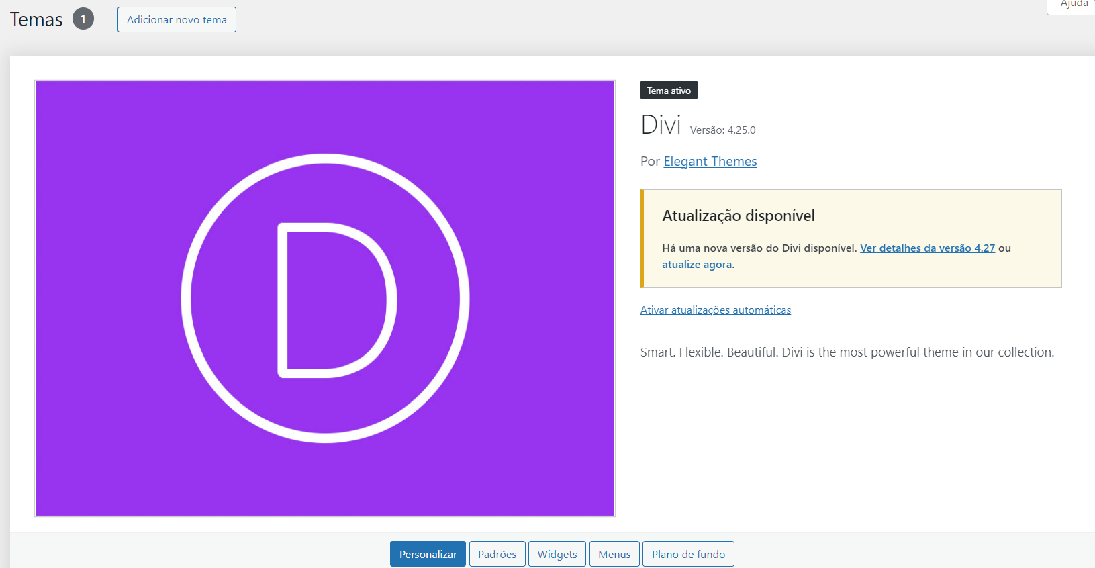Open the Widgets page
This screenshot has width=1095, height=568.
pyautogui.click(x=557, y=554)
